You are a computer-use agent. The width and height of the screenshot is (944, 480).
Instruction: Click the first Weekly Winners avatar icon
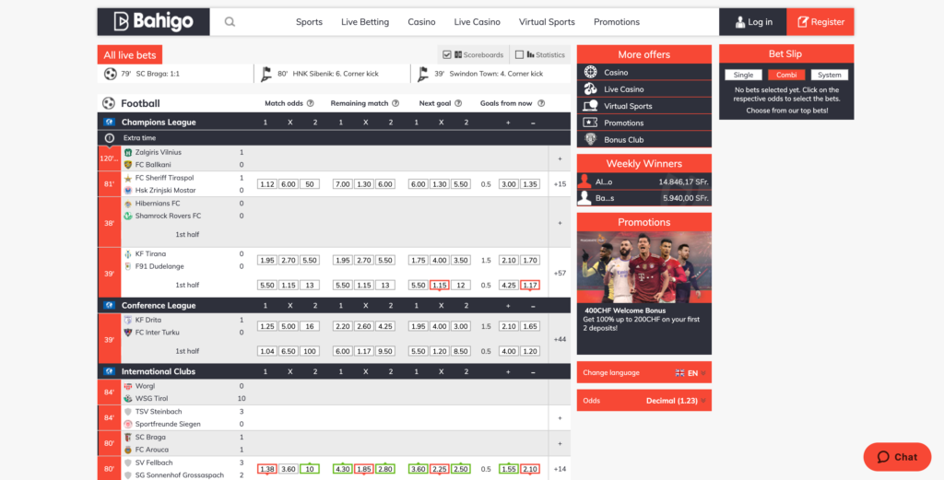pyautogui.click(x=584, y=181)
